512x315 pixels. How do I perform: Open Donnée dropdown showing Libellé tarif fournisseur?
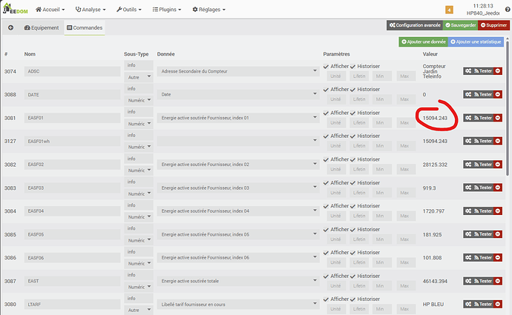click(237, 304)
